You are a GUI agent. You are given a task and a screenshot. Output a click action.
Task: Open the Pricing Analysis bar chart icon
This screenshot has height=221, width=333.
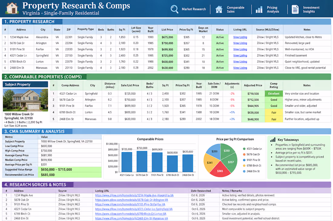pos(259,9)
